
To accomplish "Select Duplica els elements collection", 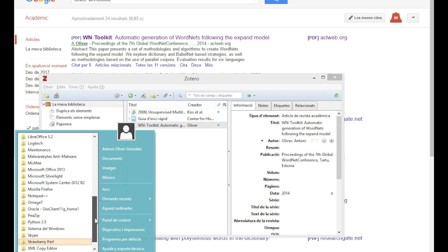I will [74, 111].
